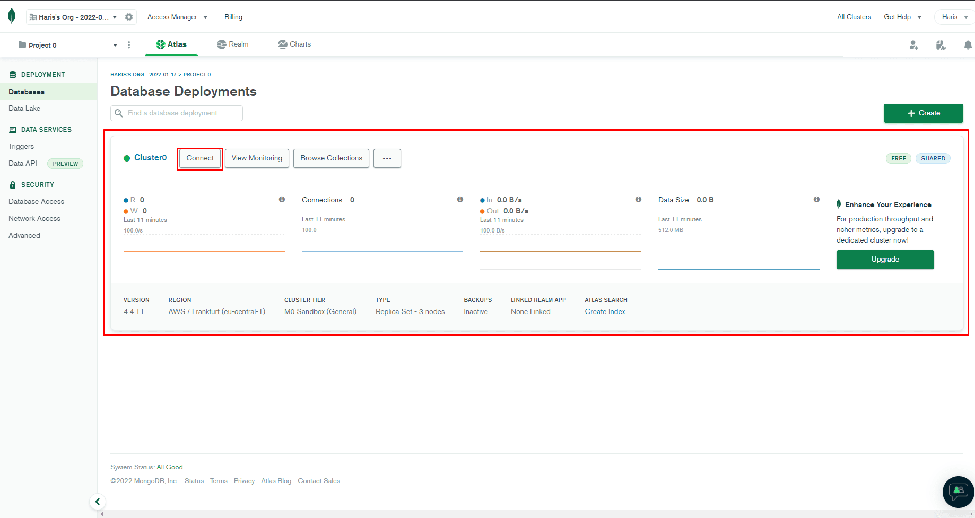The image size is (975, 518).
Task: Switch to the Atlas tab
Action: point(171,44)
